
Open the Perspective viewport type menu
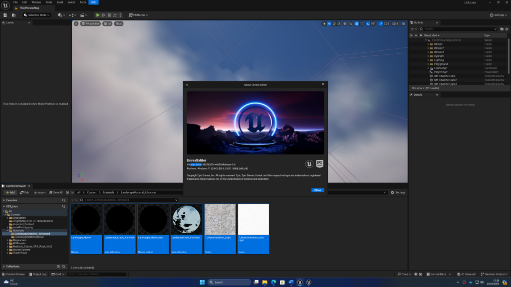(90, 23)
